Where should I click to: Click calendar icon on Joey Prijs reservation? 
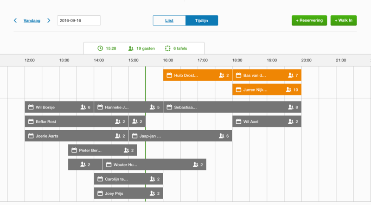(x=100, y=193)
